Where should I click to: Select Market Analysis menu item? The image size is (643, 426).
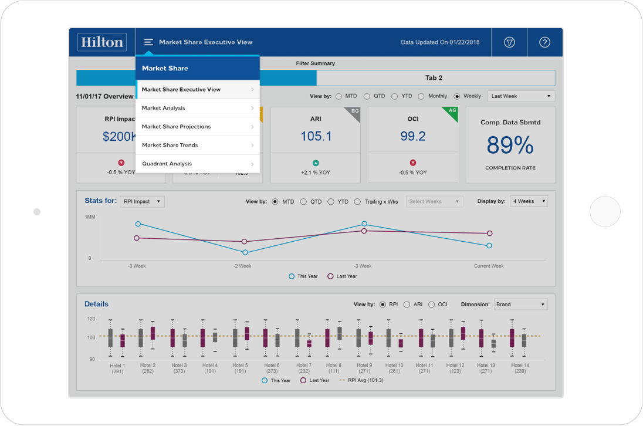pyautogui.click(x=198, y=108)
